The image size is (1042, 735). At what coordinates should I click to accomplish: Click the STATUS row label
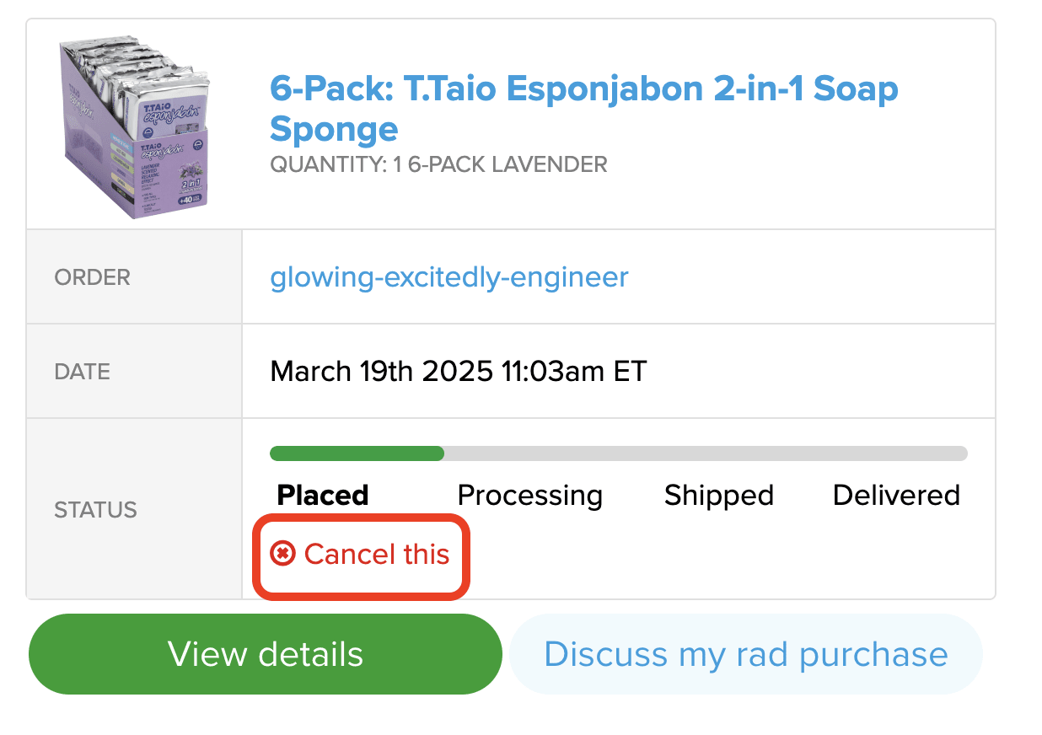click(95, 510)
